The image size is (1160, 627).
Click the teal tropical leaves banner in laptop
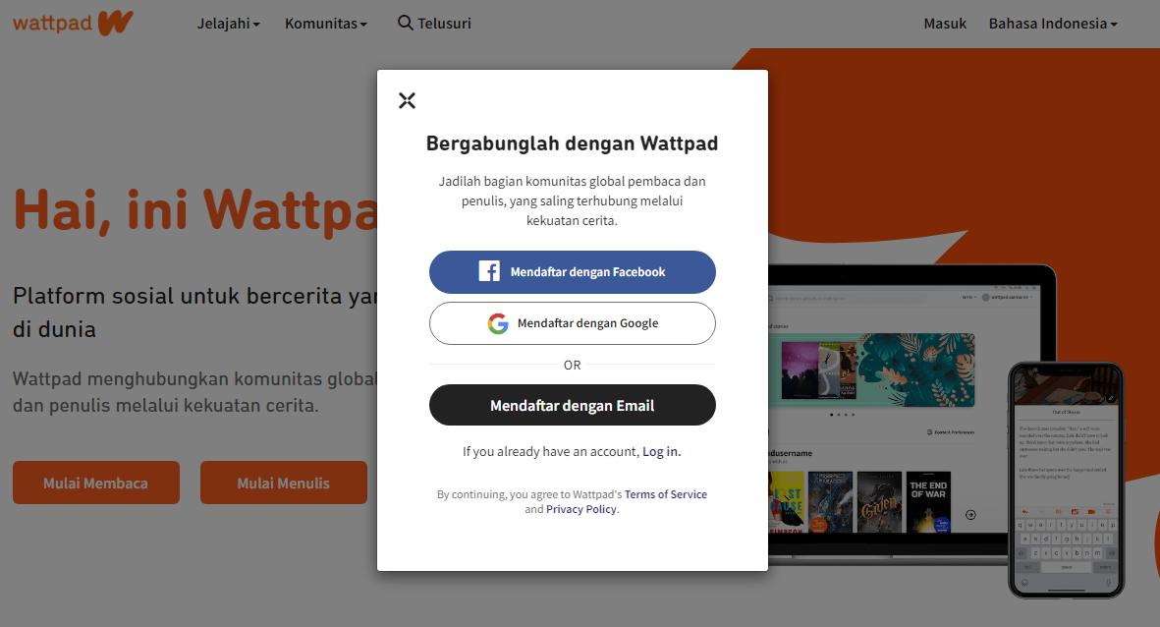tap(913, 370)
